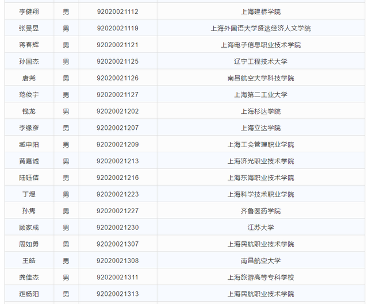368x304 pixels.
Task: Select ID number 92020021202
Action: point(117,111)
